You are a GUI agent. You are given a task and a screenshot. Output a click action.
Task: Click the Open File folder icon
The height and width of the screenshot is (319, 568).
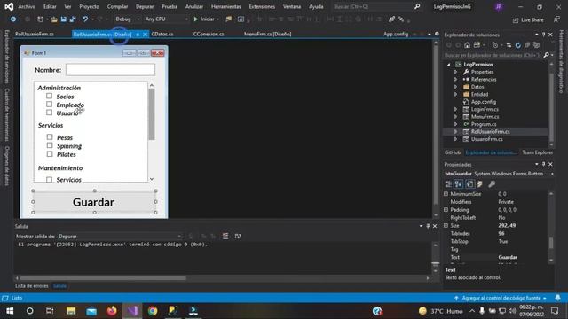tap(54, 19)
